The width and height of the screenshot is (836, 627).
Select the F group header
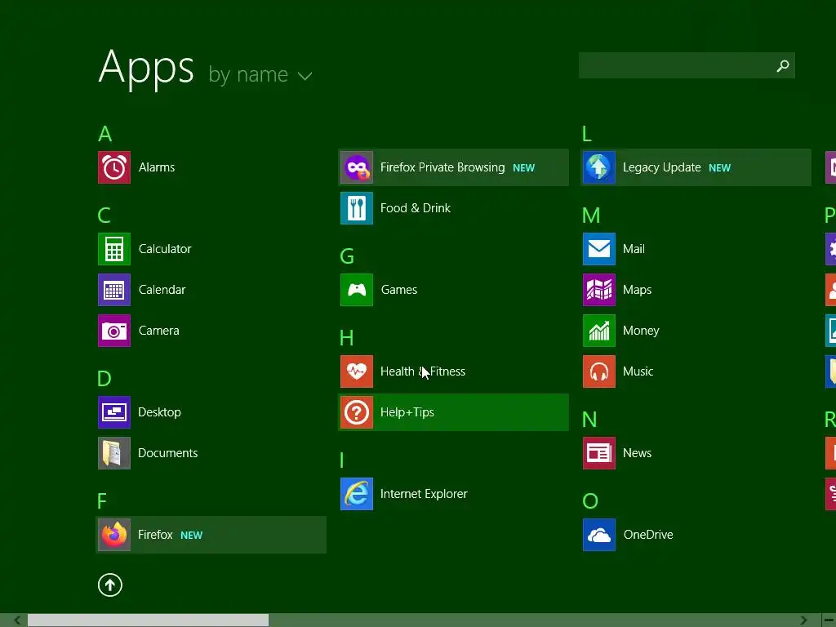click(102, 501)
